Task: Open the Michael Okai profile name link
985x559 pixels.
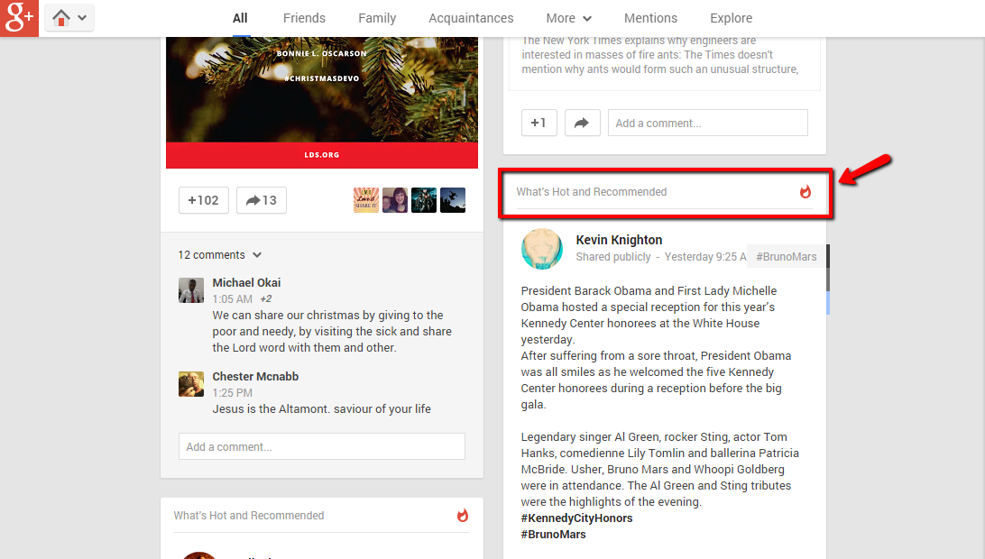Action: (246, 282)
